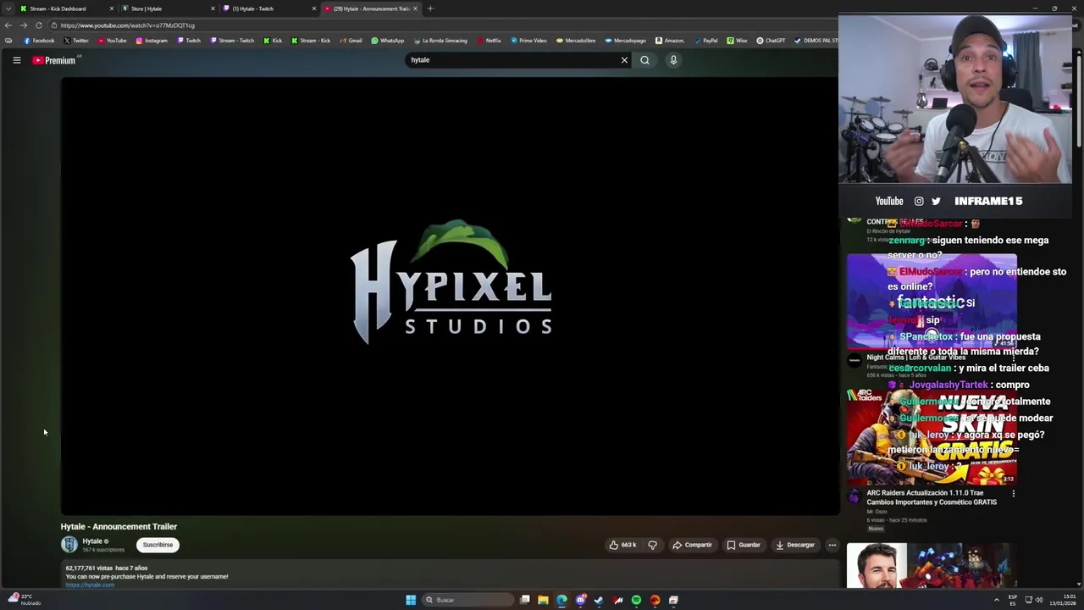Go forward with browser forward arrow
The image size is (1084, 610).
24,25
